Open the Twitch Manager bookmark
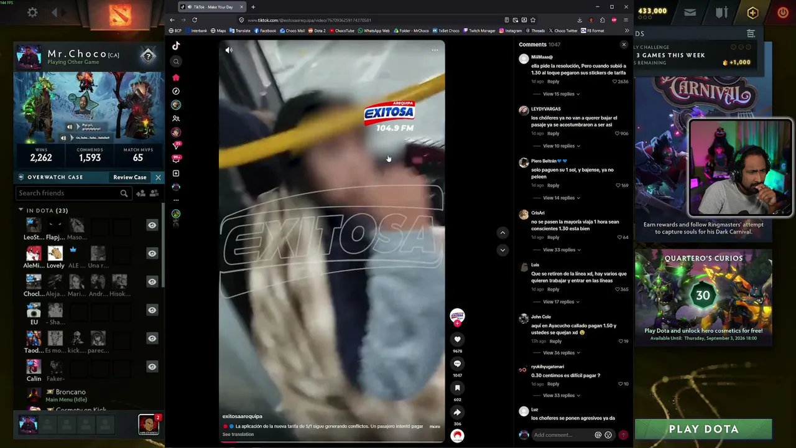 (479, 30)
